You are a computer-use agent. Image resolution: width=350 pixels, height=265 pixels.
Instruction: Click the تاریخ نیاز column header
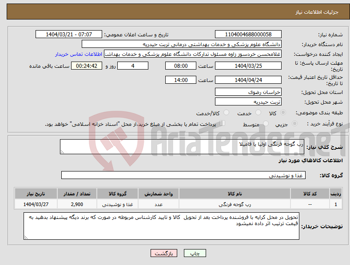pyautogui.click(x=36, y=194)
